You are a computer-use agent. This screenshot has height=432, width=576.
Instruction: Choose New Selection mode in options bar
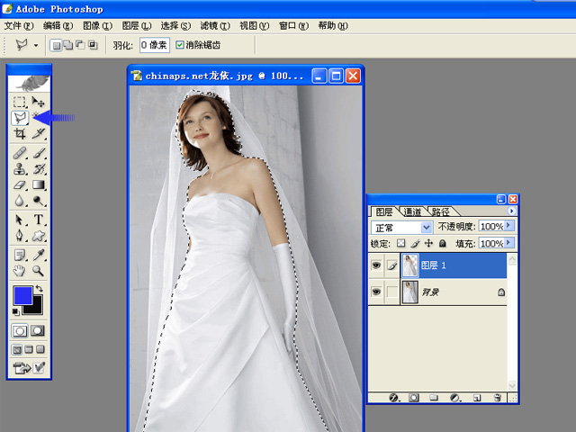click(56, 45)
